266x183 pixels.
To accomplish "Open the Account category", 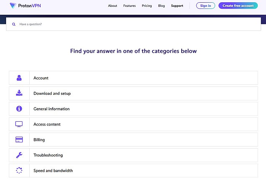I will pyautogui.click(x=133, y=78).
